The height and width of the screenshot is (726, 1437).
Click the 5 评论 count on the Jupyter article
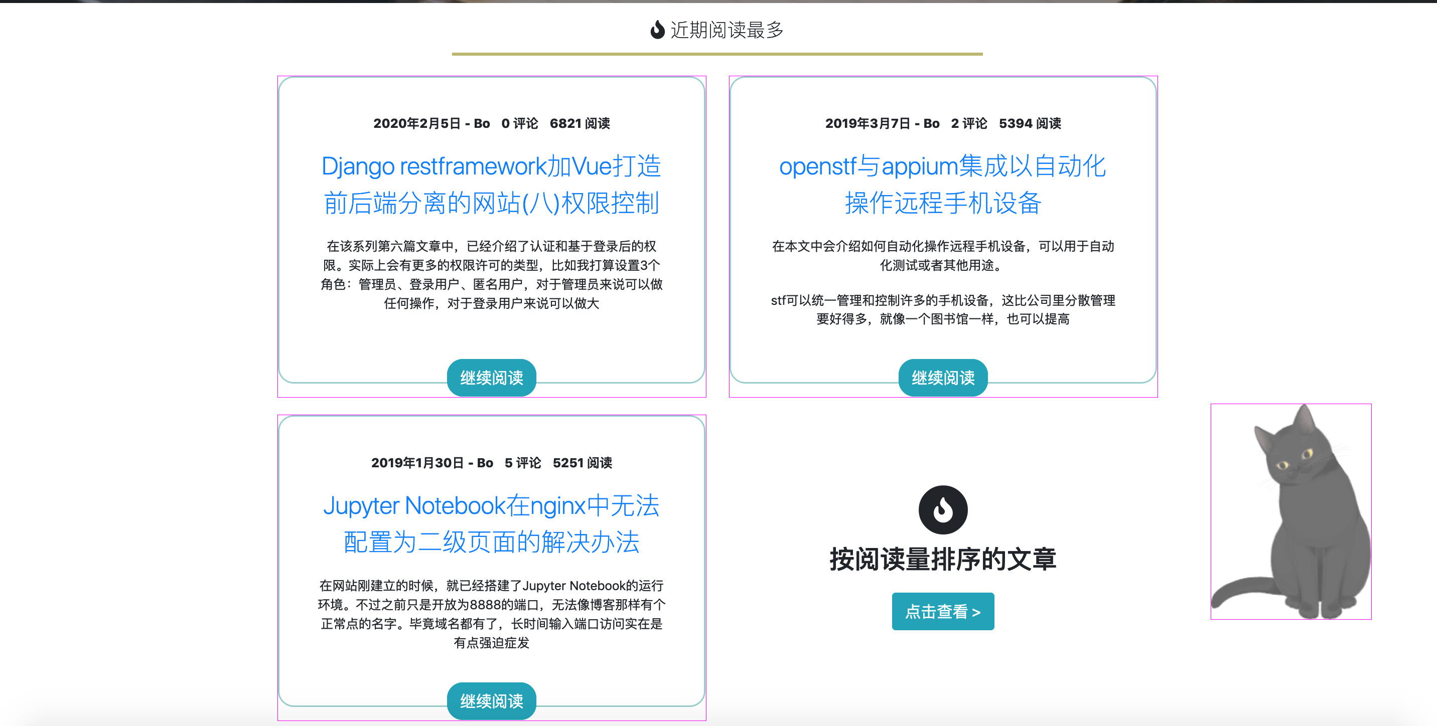[x=523, y=462]
